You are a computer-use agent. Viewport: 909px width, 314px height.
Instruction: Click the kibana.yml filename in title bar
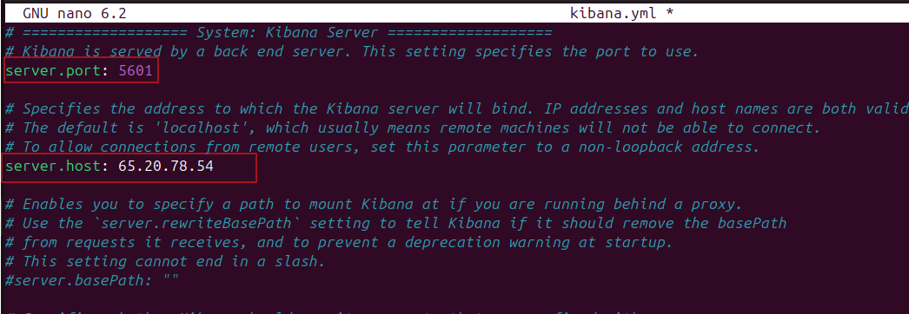click(x=614, y=13)
